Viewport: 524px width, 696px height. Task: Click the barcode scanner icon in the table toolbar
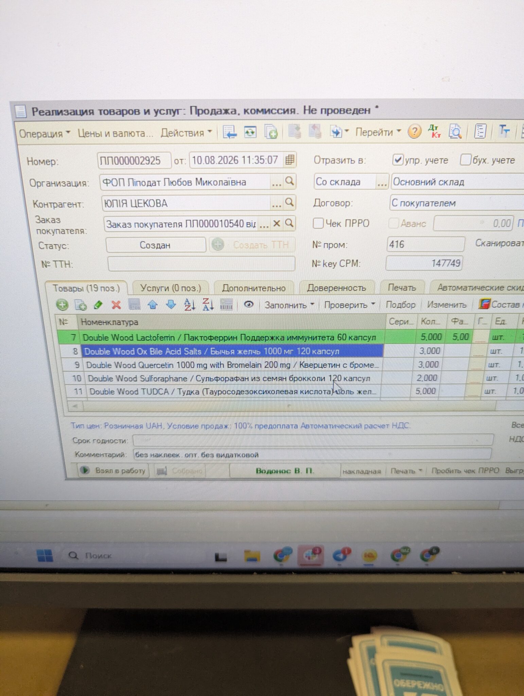(x=226, y=304)
